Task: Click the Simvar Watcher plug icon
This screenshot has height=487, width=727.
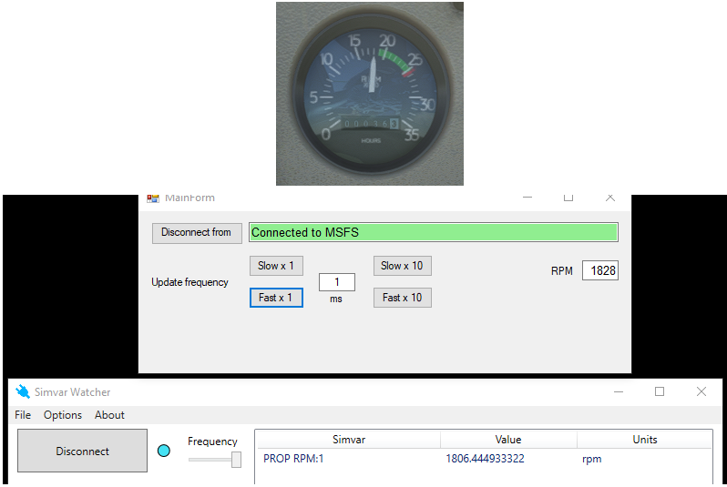Action: tap(23, 392)
